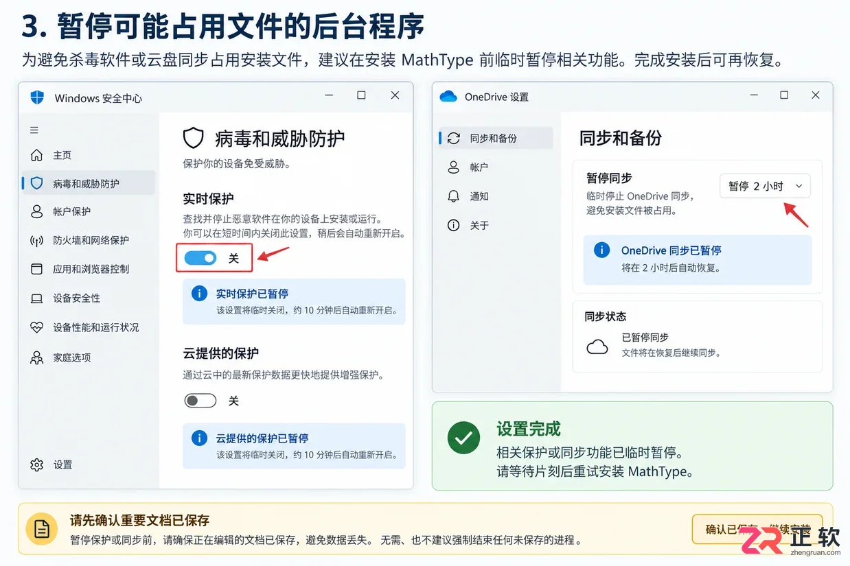Click the gear icon beside 设置
The image size is (850, 566).
[37, 464]
